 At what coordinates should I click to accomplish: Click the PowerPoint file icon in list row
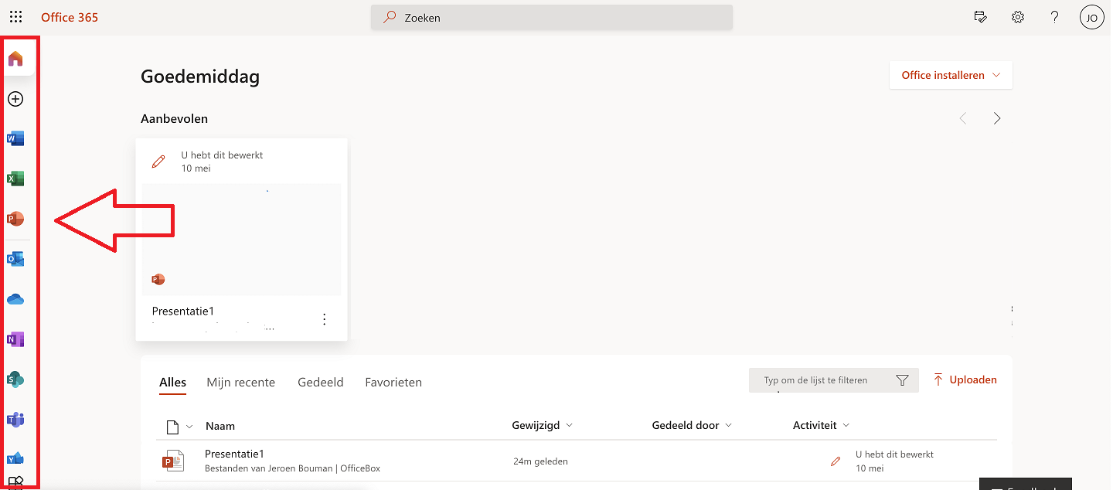pyautogui.click(x=172, y=461)
